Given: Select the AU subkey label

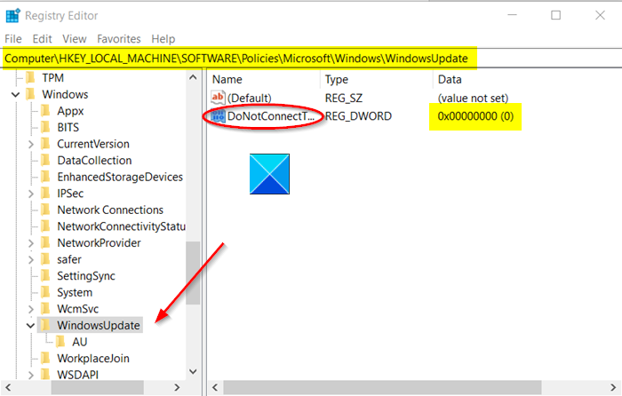Looking at the screenshot, I should click(x=79, y=342).
